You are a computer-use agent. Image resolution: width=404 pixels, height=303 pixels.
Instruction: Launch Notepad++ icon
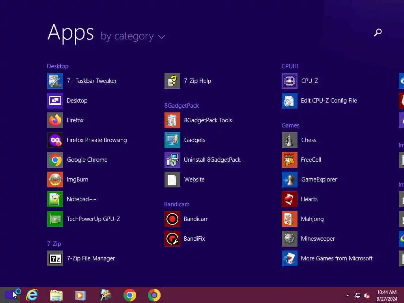pyautogui.click(x=55, y=199)
